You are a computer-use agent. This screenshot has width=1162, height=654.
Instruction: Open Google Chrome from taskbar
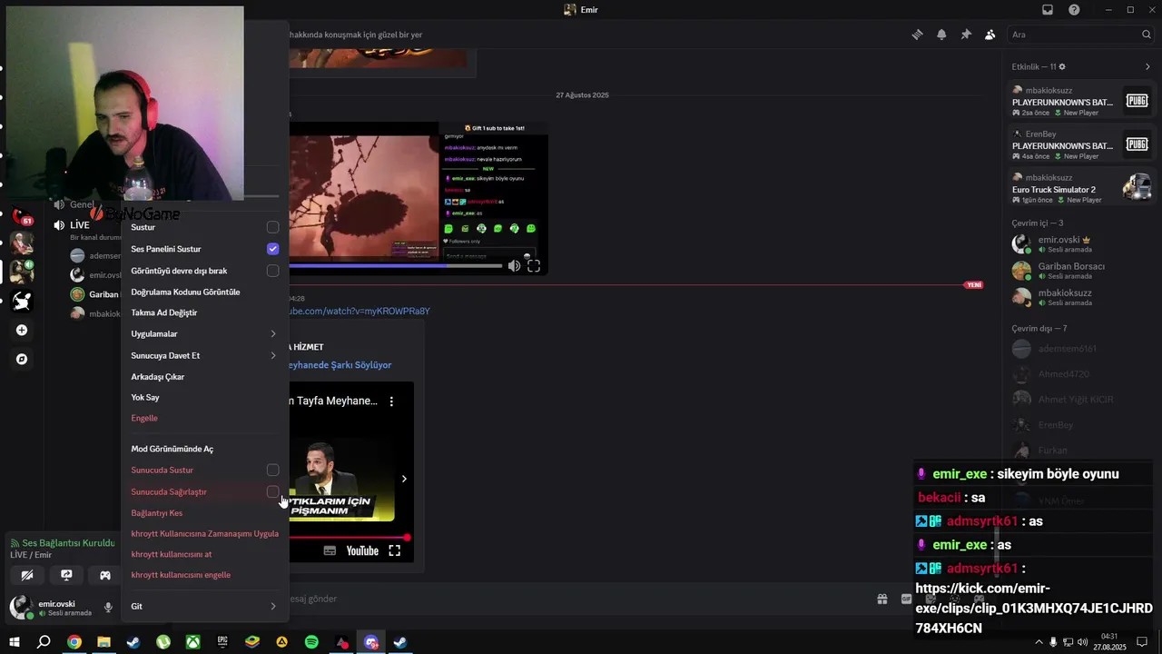point(74,642)
